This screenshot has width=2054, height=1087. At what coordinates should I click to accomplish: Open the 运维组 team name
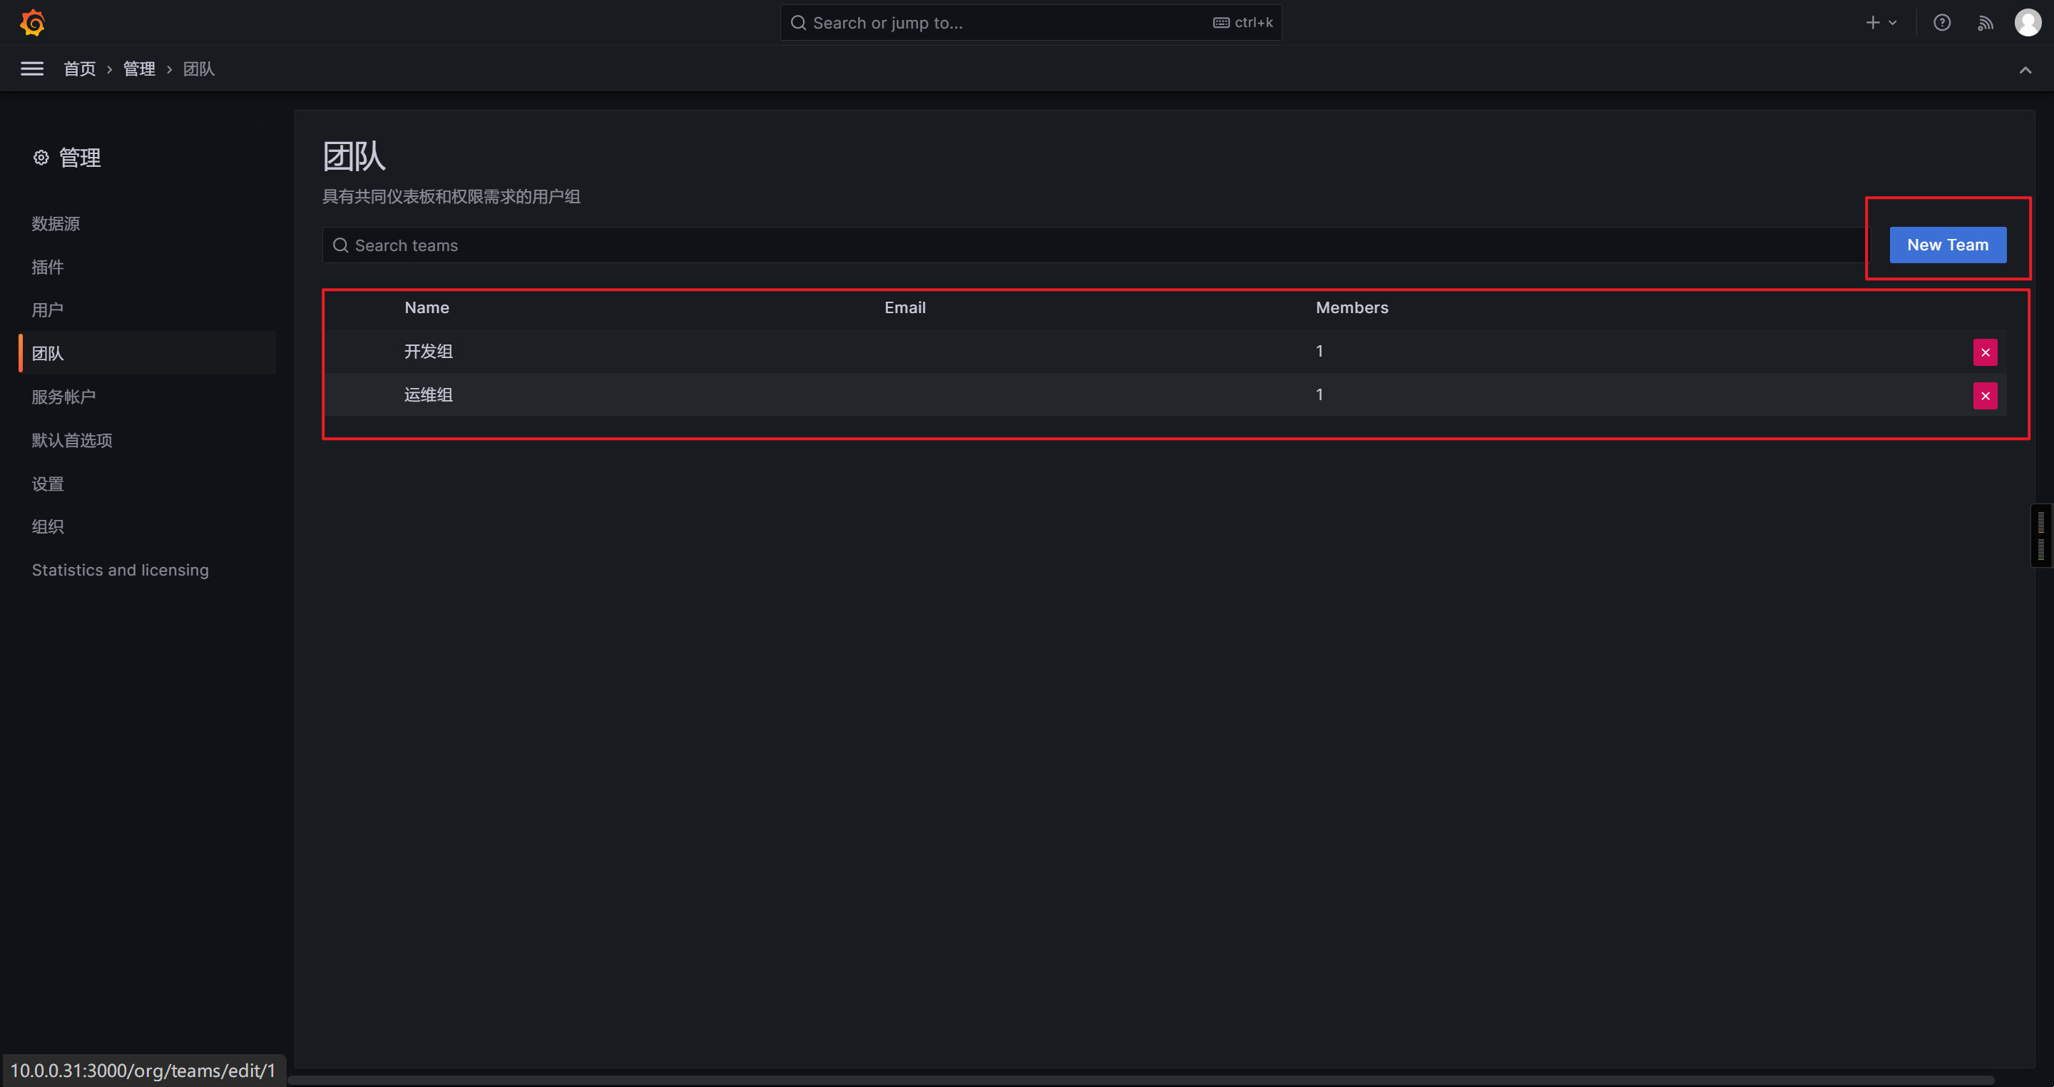pos(428,394)
